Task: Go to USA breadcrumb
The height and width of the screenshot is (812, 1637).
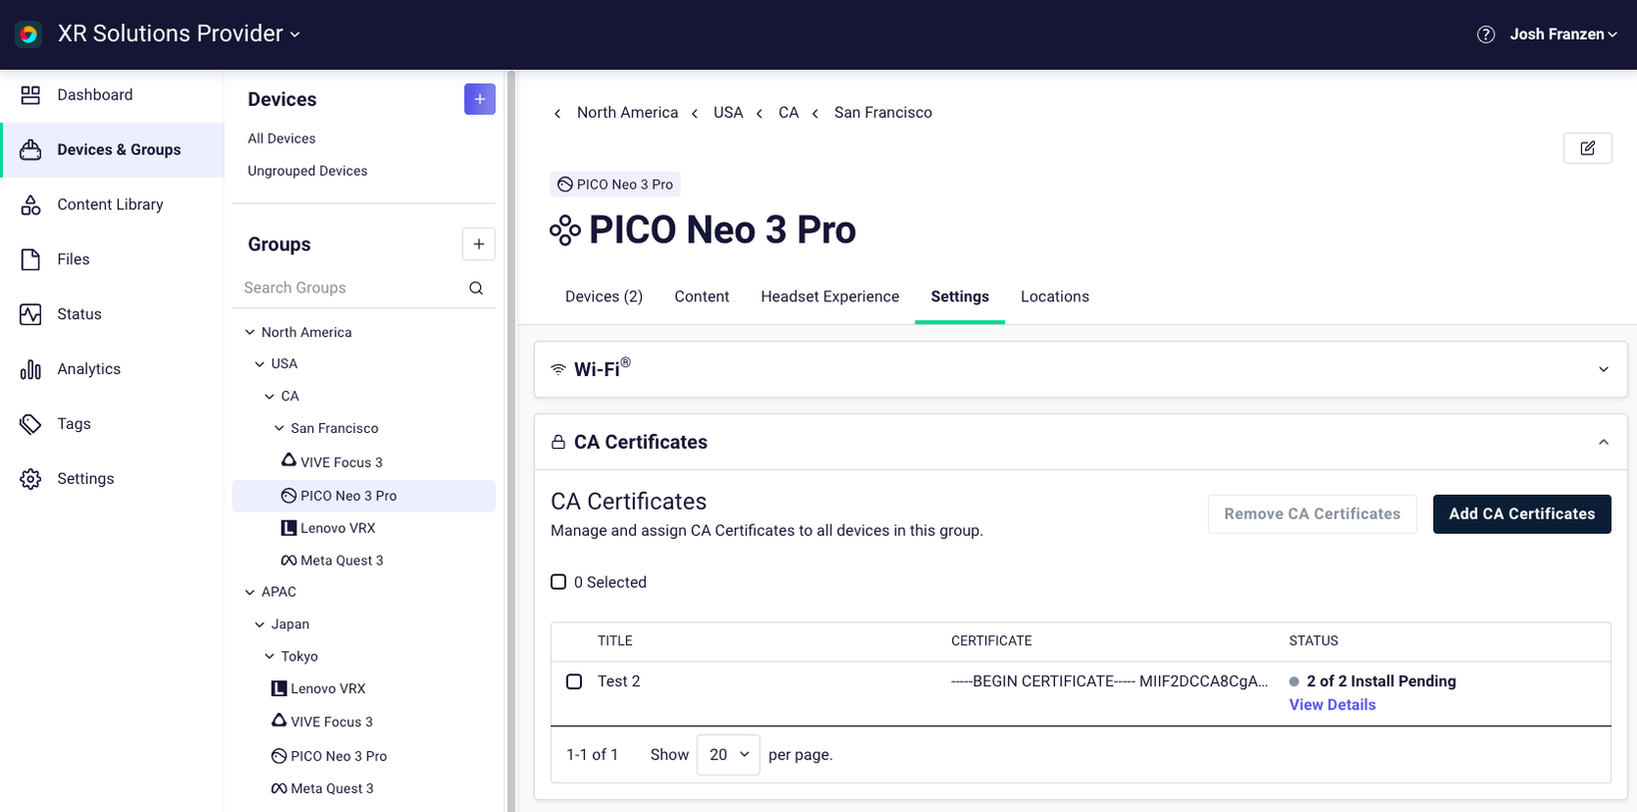Action: [728, 113]
